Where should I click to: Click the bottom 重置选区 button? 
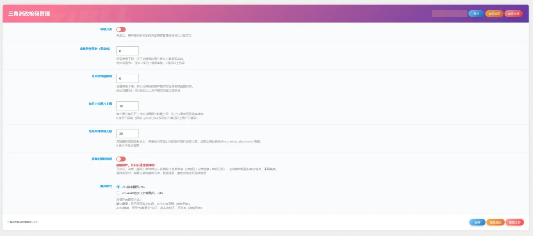click(495, 222)
